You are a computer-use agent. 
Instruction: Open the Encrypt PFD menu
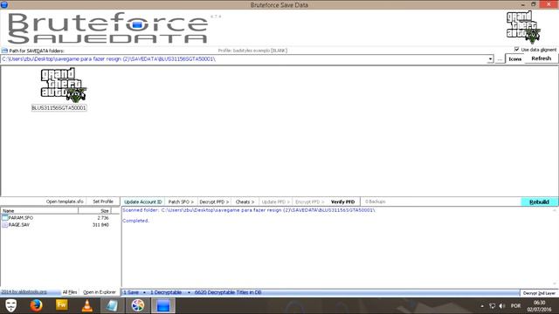(x=309, y=201)
